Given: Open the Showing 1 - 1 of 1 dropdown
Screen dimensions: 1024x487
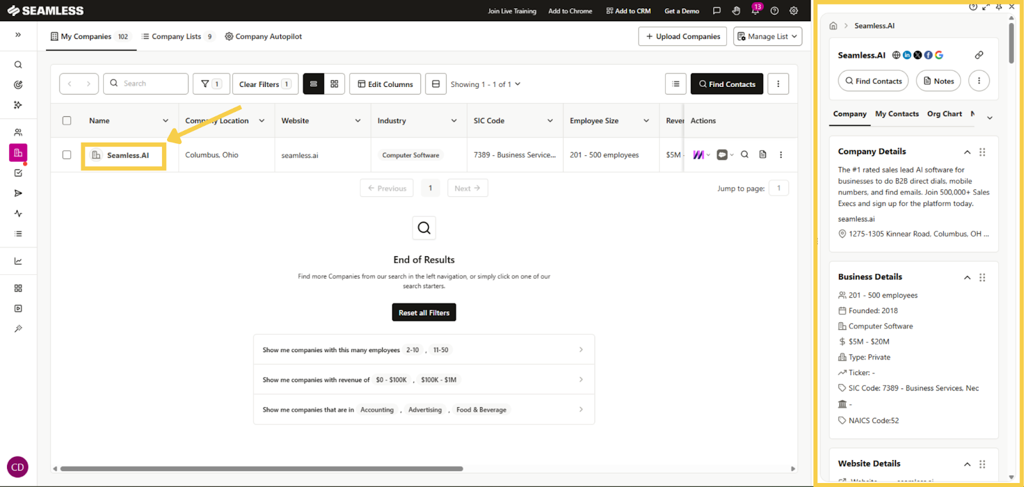Looking at the screenshot, I should point(485,84).
